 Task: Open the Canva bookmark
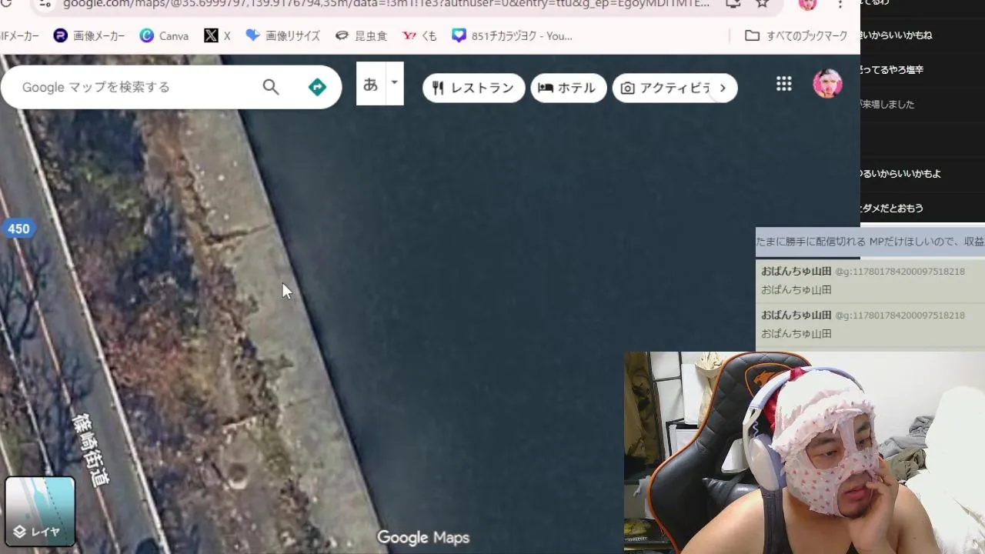pos(164,35)
